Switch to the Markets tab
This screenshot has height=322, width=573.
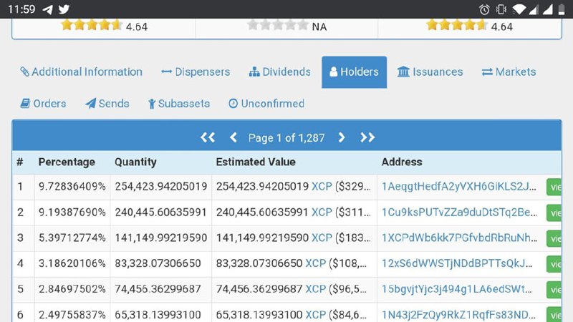coord(509,72)
